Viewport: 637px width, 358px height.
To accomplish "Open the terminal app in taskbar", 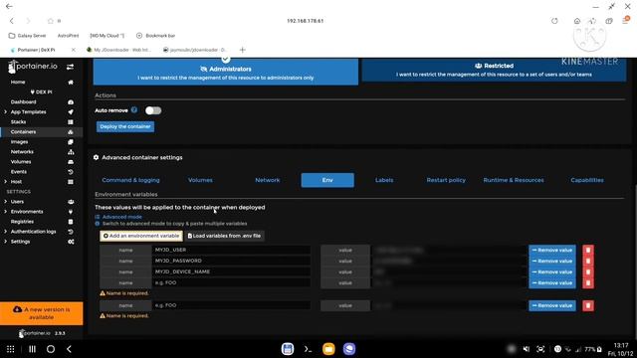I will point(308,349).
